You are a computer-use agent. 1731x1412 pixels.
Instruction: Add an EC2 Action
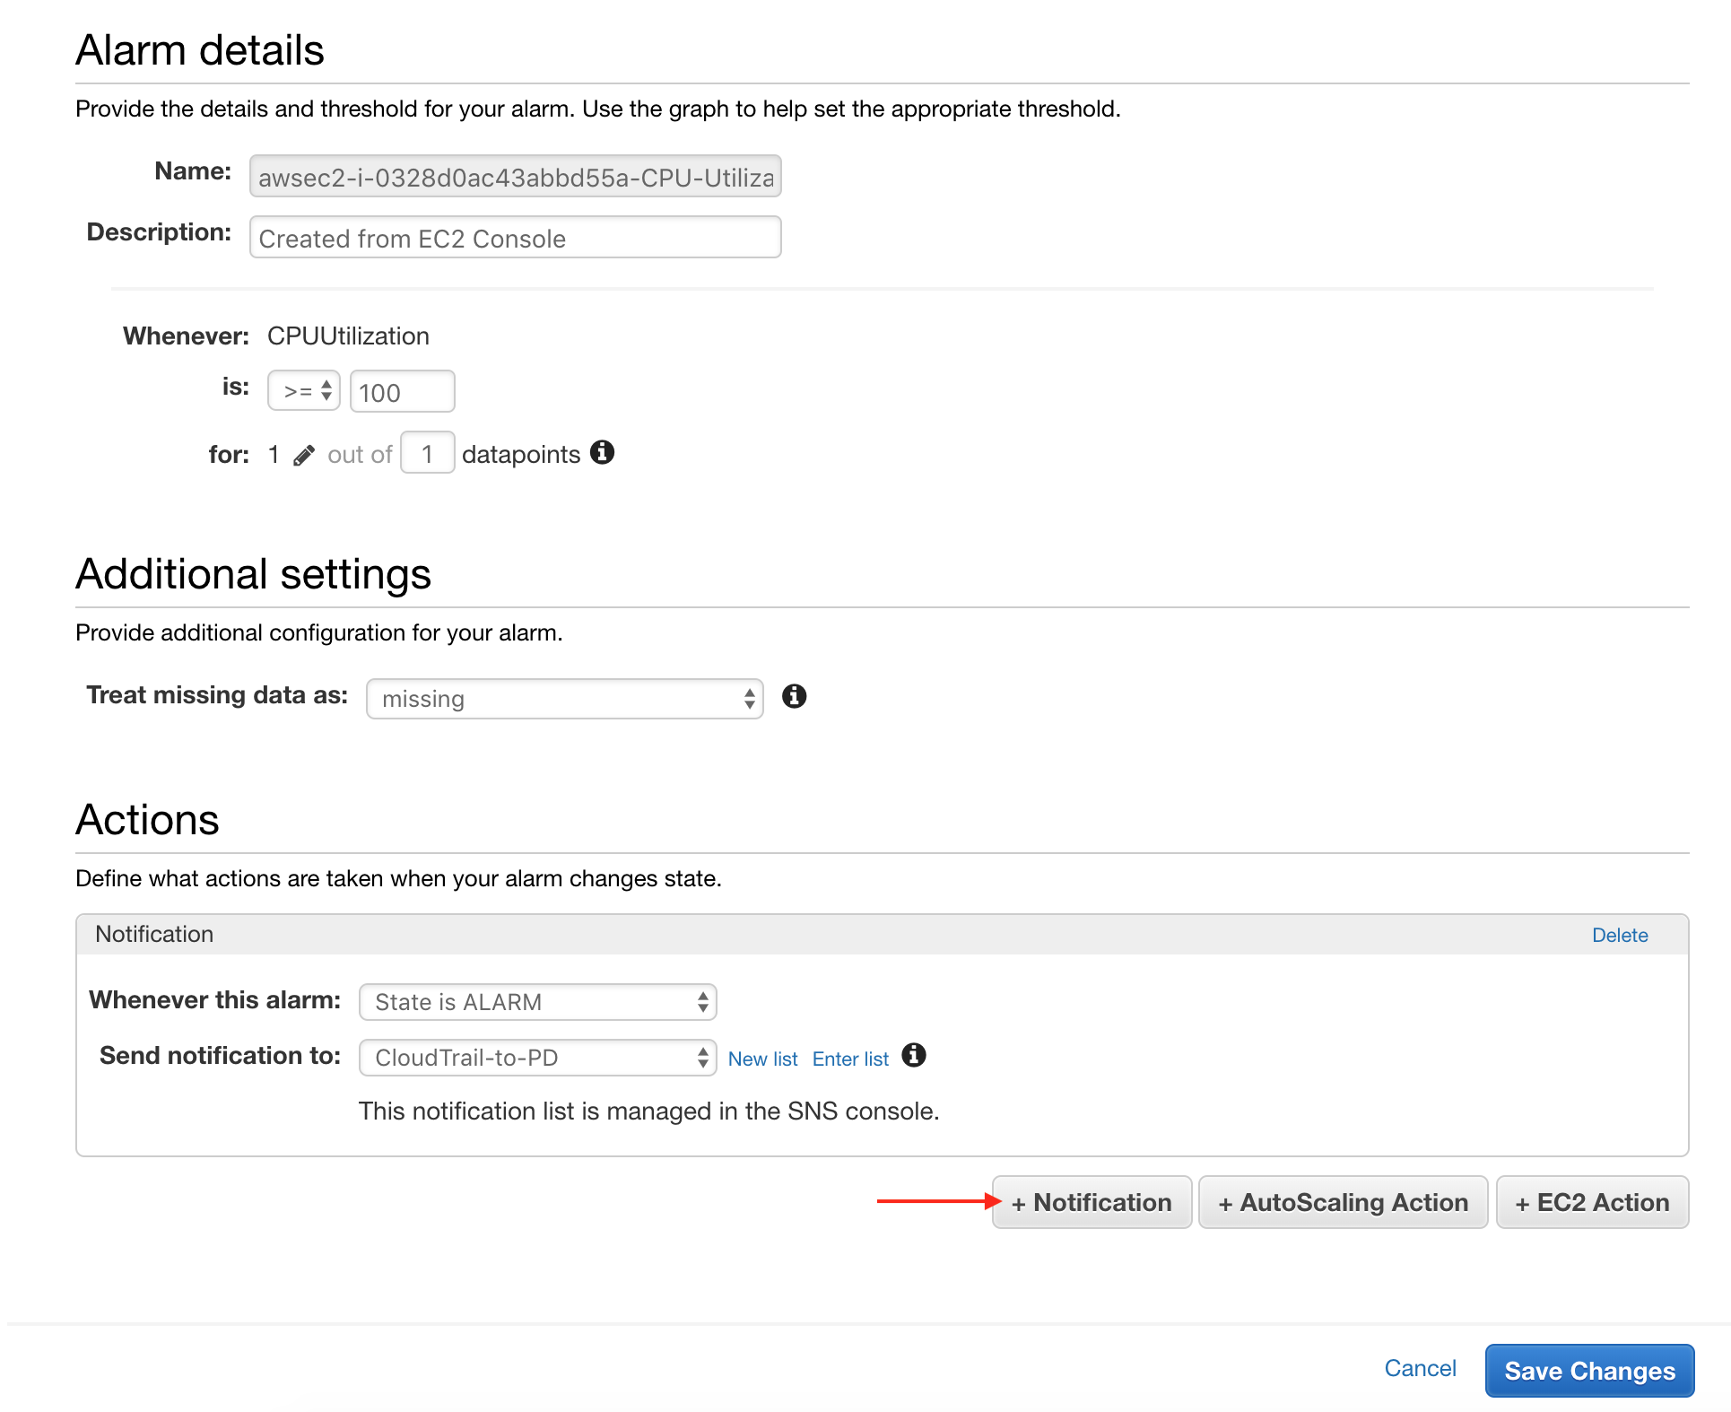(1592, 1202)
